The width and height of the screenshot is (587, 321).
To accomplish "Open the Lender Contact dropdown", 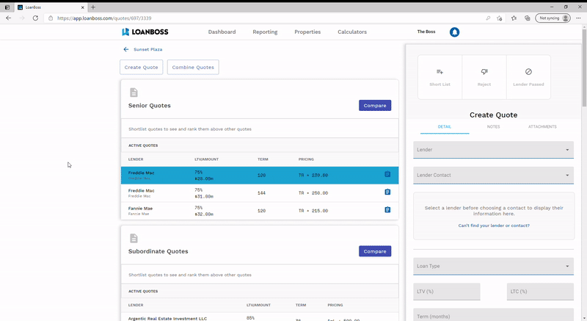I will coord(493,176).
